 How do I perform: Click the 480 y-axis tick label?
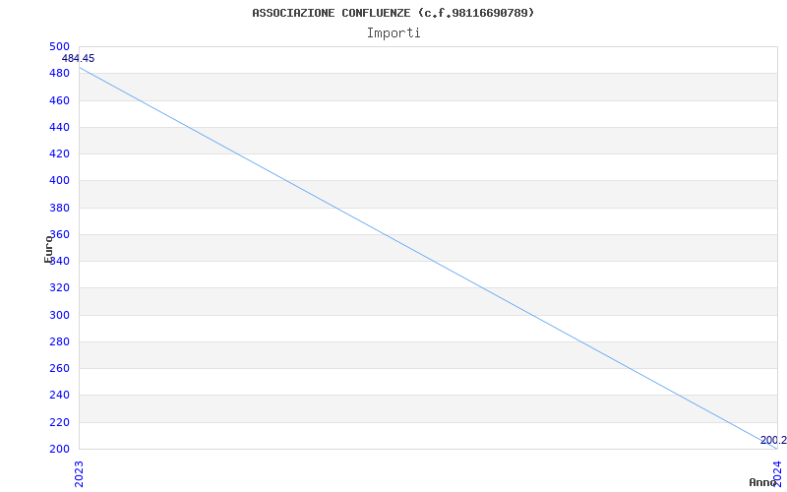pos(59,73)
